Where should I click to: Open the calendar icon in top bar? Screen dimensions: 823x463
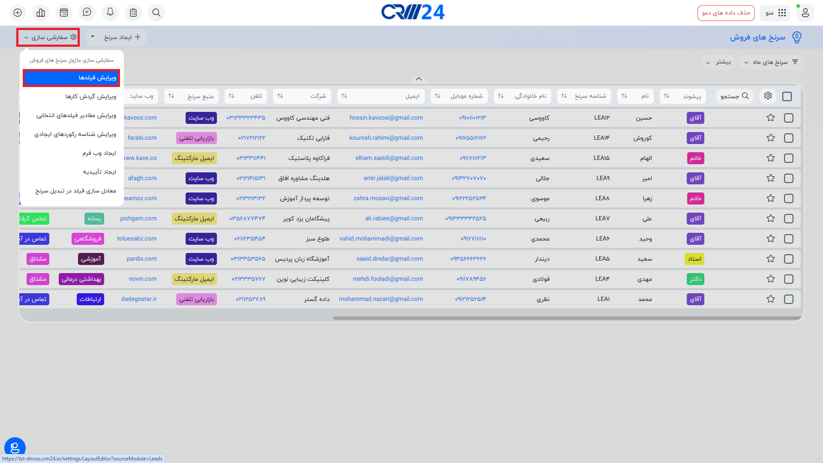click(x=64, y=12)
